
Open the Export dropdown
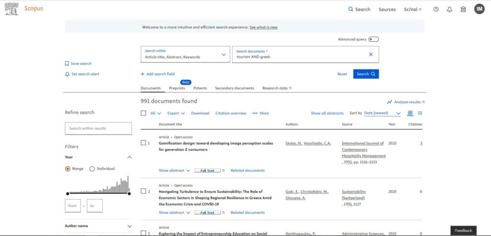point(176,113)
